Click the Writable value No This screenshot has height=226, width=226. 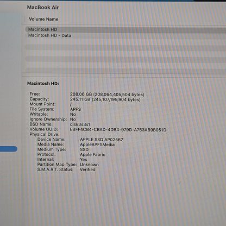pyautogui.click(x=73, y=114)
